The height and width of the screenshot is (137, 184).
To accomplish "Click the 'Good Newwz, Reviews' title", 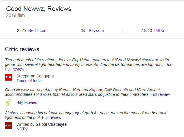I will pyautogui.click(x=39, y=9).
